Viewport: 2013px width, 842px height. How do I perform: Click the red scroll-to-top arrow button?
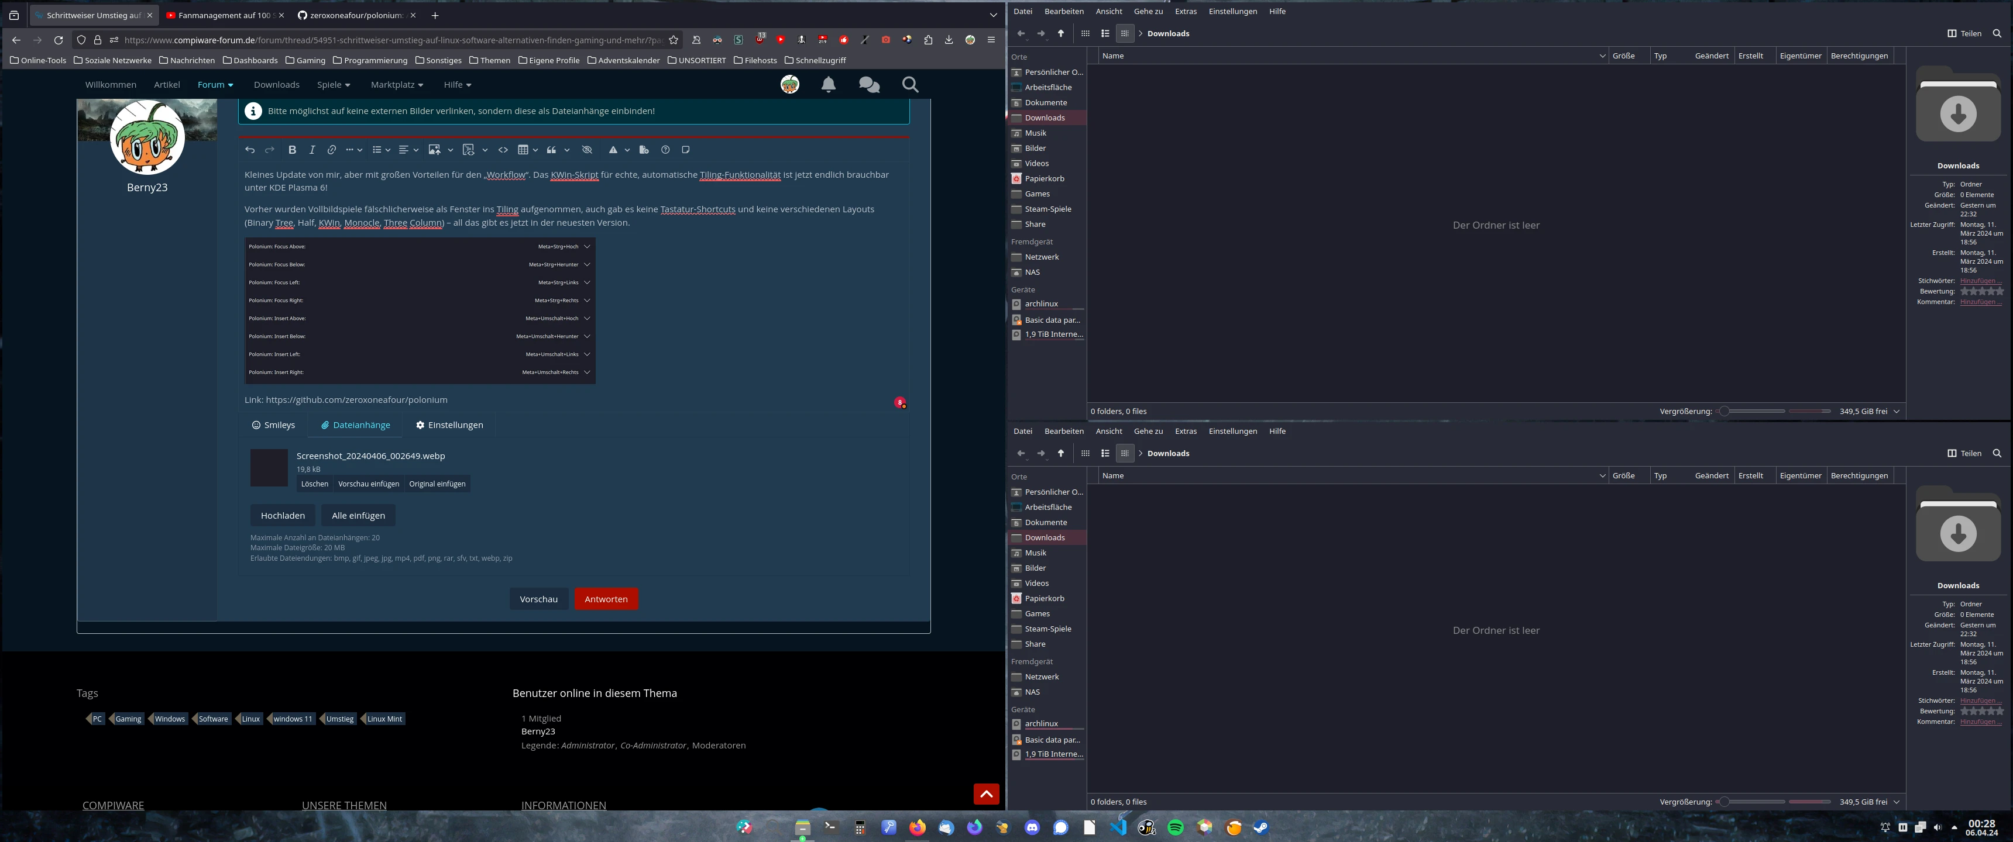tap(986, 795)
